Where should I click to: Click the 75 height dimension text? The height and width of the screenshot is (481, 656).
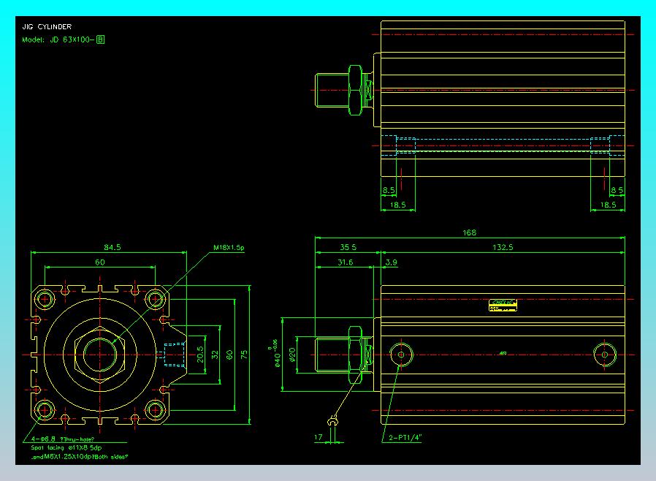[244, 355]
